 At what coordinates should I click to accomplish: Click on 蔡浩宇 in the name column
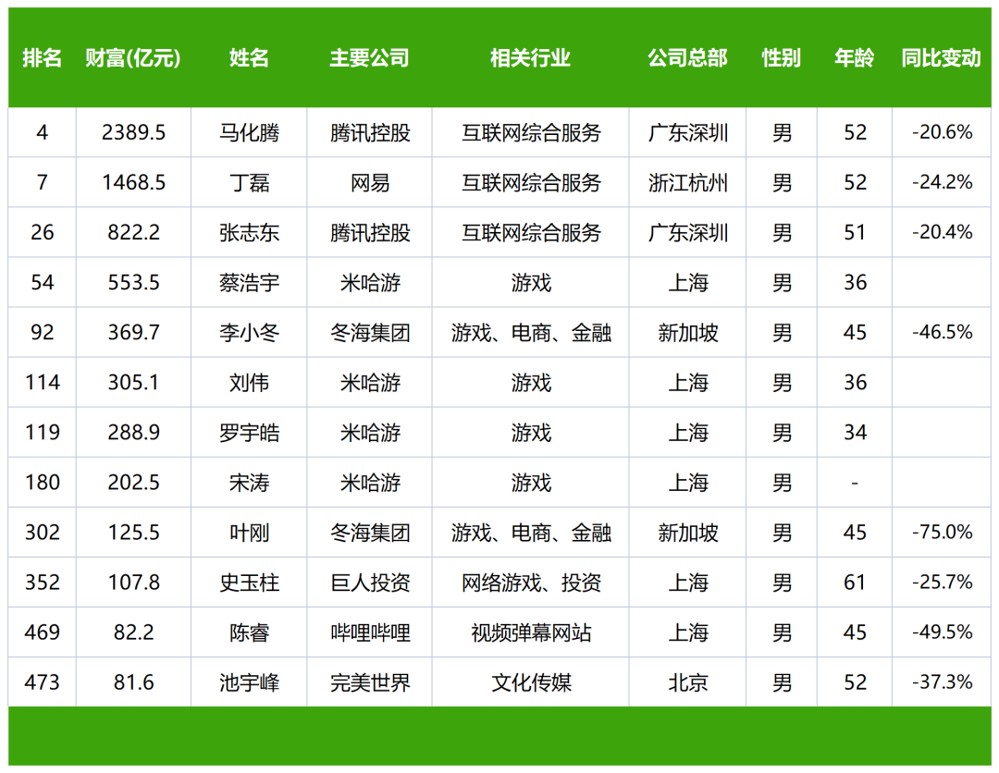point(249,283)
